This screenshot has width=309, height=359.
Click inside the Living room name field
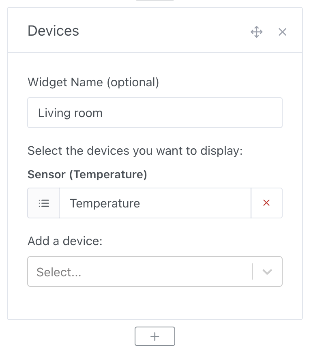click(154, 113)
